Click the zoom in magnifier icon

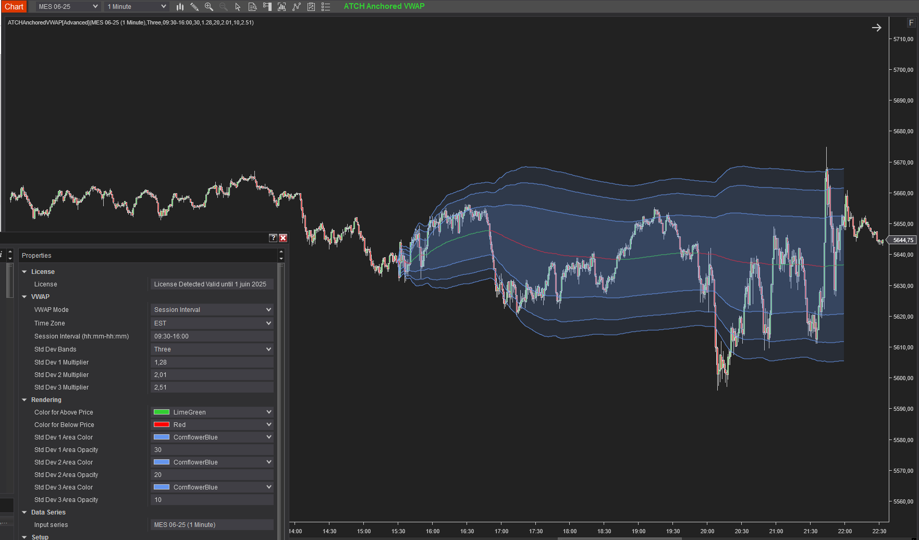click(209, 7)
